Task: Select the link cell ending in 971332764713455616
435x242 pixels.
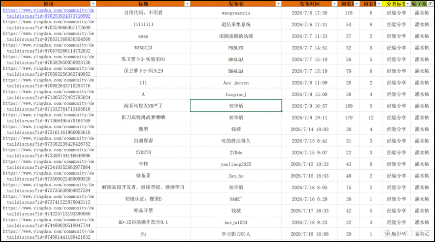Action: click(x=49, y=106)
